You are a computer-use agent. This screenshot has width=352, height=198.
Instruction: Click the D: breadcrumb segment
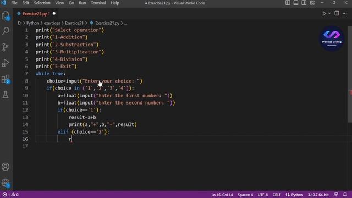[x=20, y=23]
